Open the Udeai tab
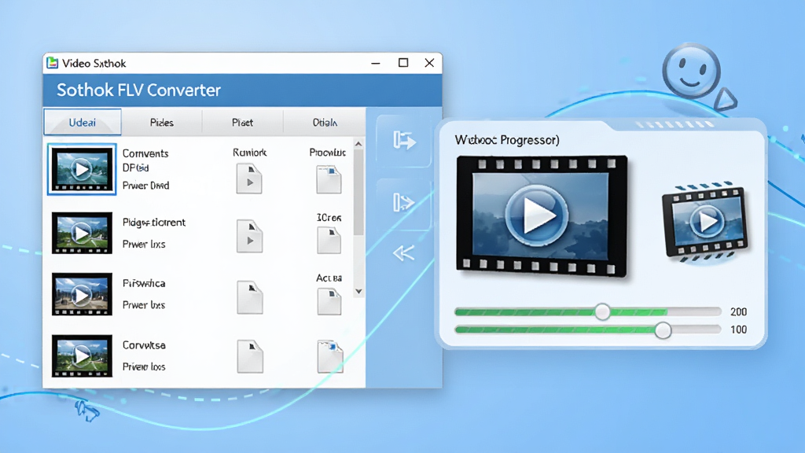This screenshot has height=453, width=805. (82, 122)
